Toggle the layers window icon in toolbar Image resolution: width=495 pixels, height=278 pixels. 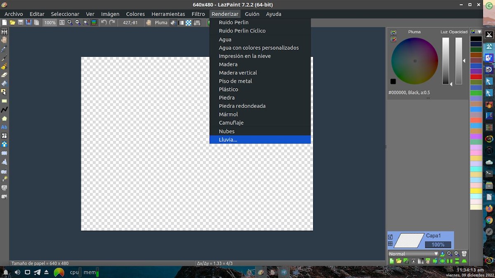94,23
